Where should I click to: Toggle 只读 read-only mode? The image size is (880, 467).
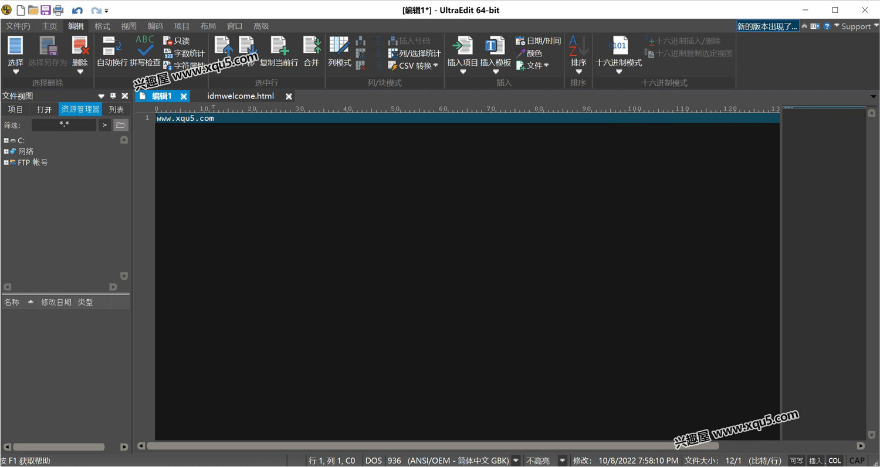click(x=177, y=41)
